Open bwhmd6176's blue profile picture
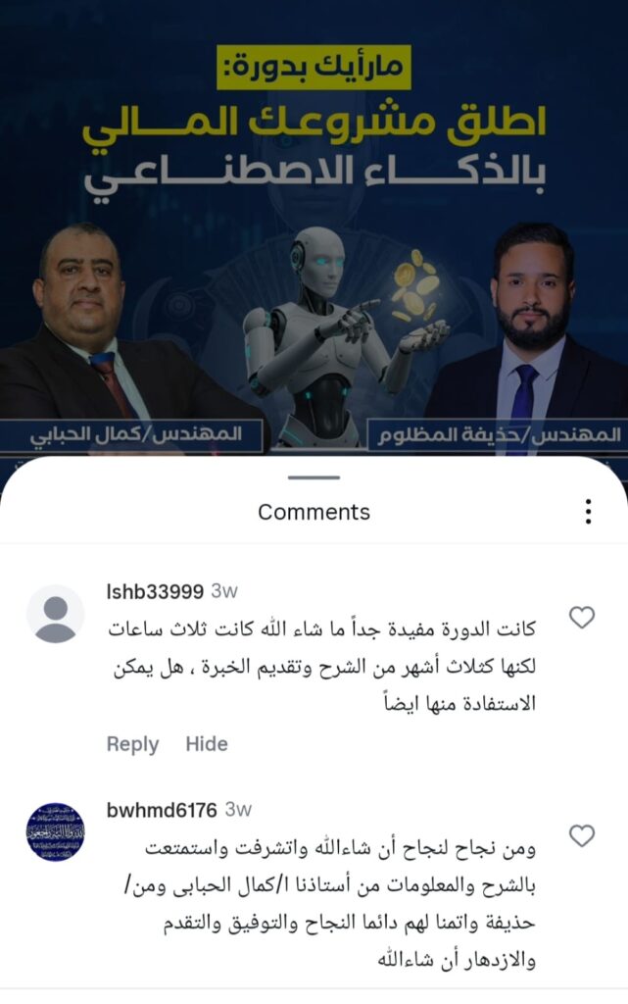 click(x=56, y=831)
